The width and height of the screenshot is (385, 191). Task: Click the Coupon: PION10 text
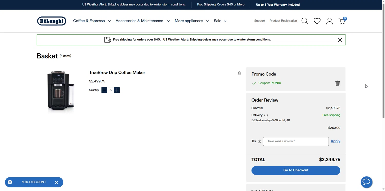[x=270, y=83]
